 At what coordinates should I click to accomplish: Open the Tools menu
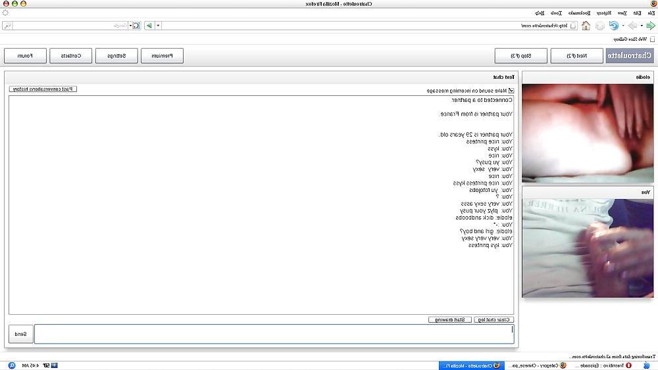(x=556, y=13)
